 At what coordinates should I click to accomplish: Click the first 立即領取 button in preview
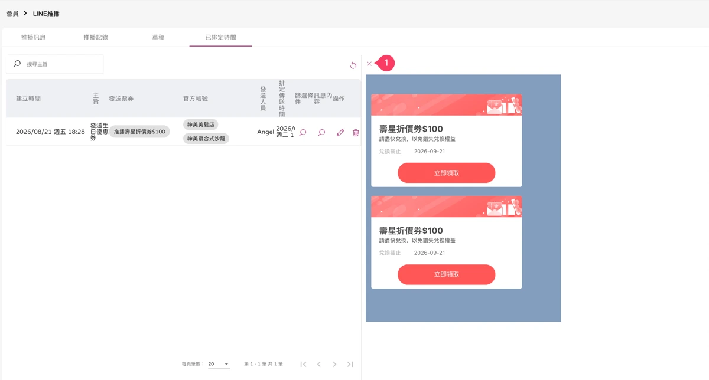click(x=446, y=173)
